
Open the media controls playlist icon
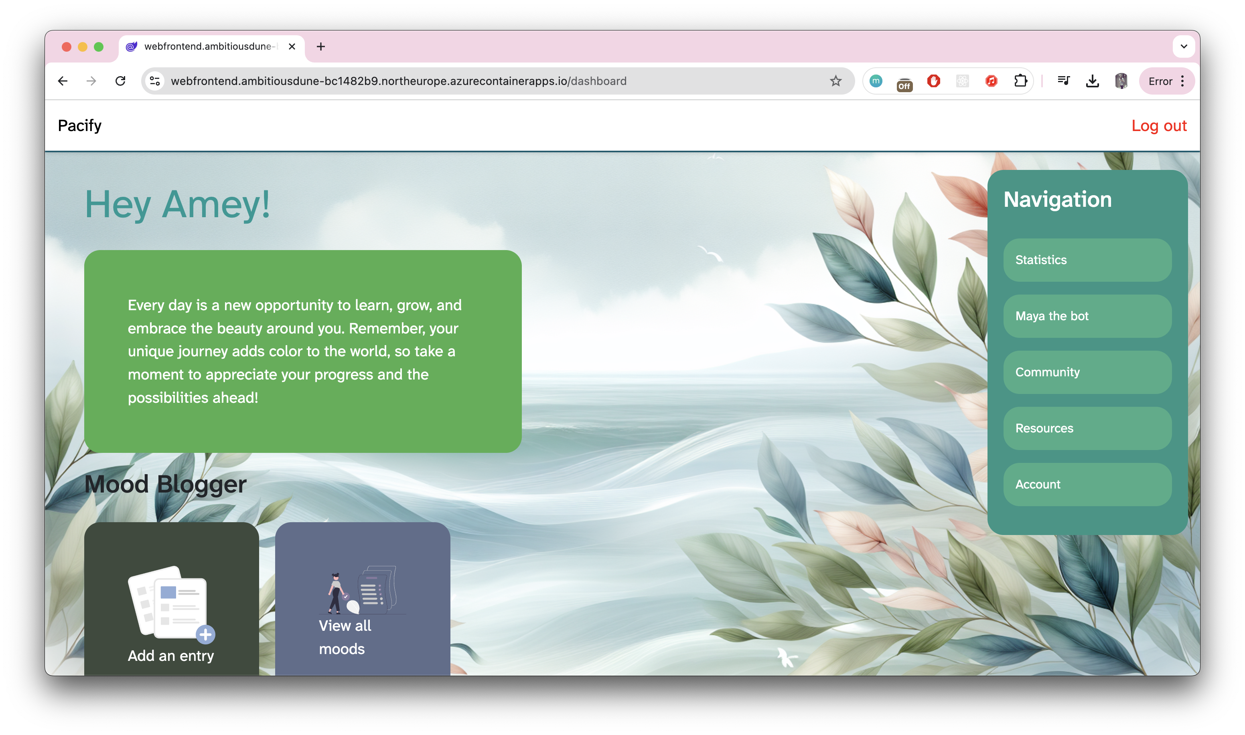click(1063, 81)
